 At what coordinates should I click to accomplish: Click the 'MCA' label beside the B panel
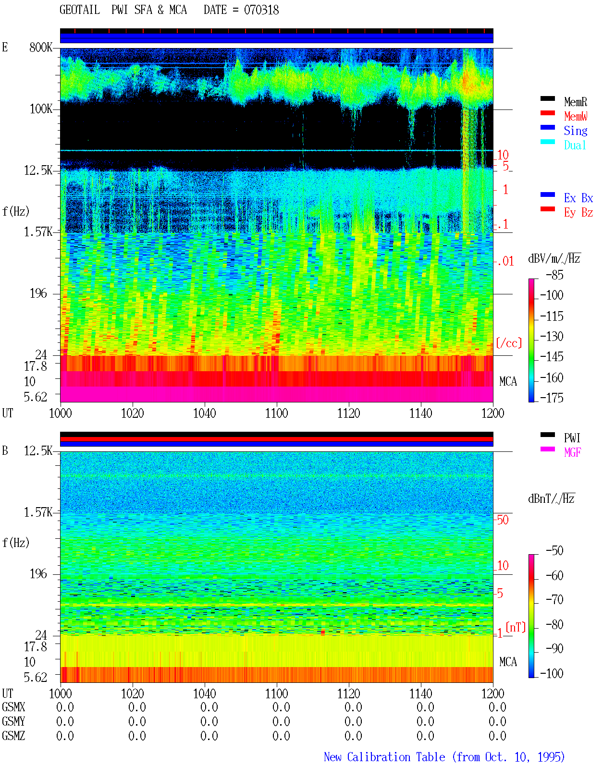coord(508,662)
